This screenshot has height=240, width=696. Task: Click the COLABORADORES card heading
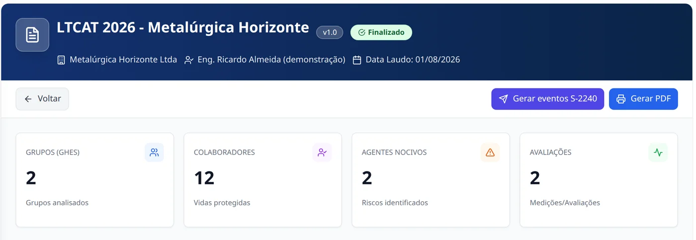224,153
